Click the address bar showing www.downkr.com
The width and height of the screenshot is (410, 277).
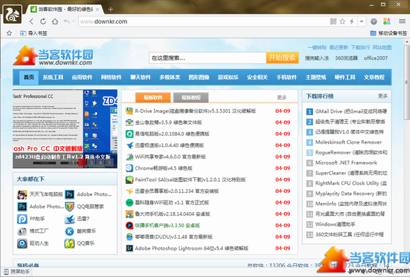click(204, 21)
